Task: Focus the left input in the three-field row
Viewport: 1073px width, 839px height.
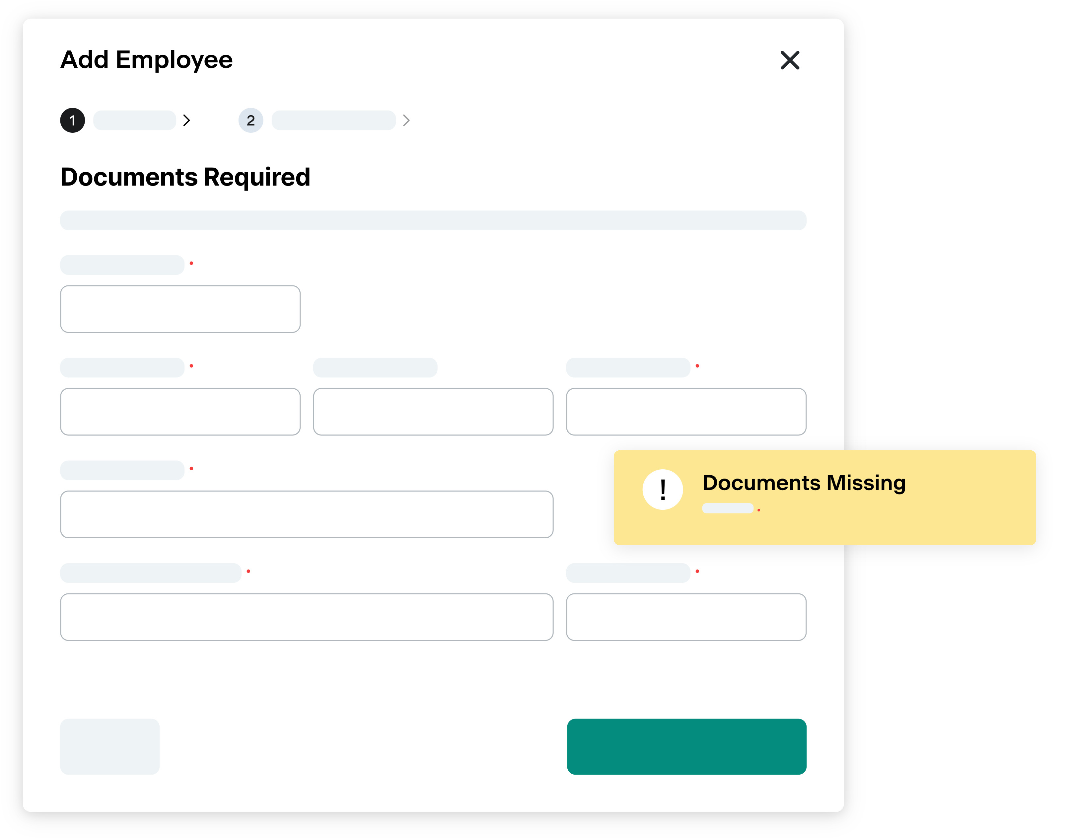Action: pos(180,412)
